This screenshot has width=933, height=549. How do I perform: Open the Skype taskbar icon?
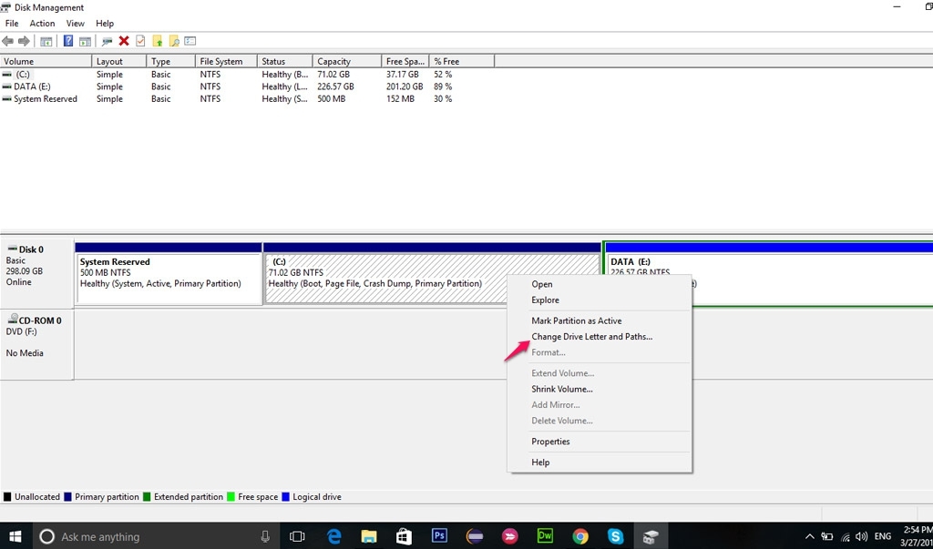coord(616,536)
